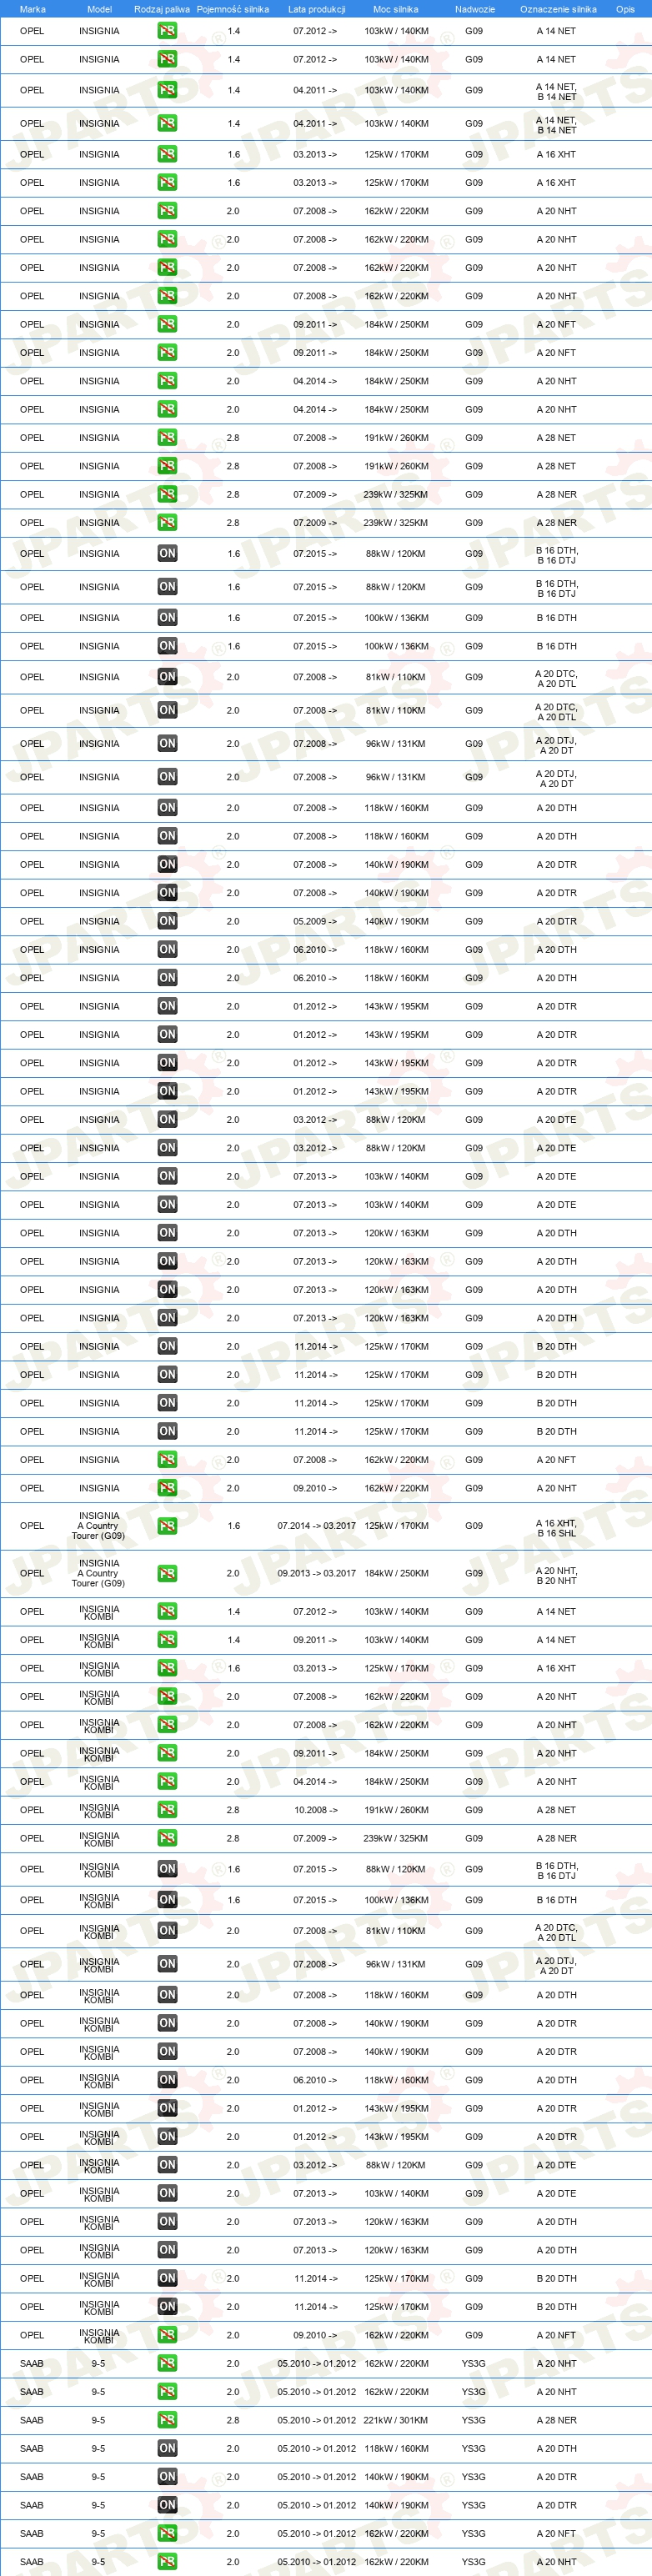Click the YS3G body code in SAAB 2.8 row
This screenshot has width=652, height=2576.
pyautogui.click(x=474, y=2420)
